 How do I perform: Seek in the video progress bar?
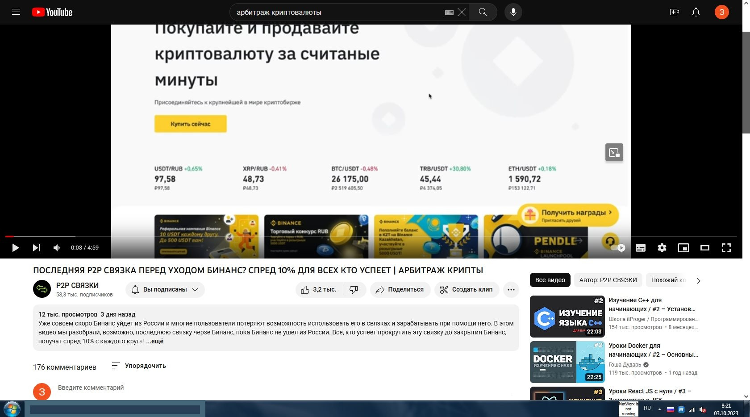point(371,236)
